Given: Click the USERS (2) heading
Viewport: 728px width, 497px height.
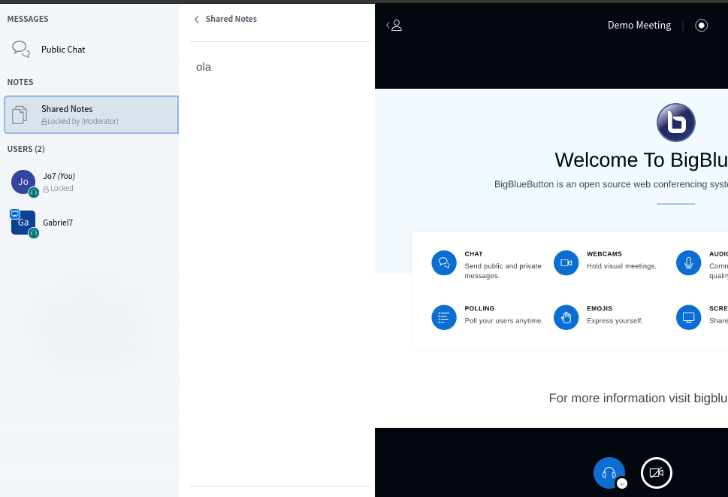Looking at the screenshot, I should pos(26,149).
